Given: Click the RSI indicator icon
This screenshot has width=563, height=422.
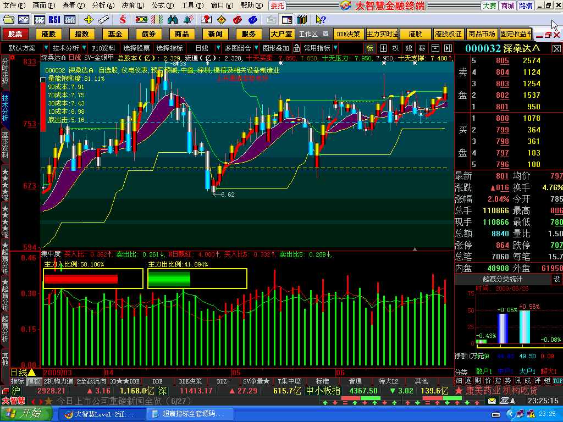Looking at the screenshot, I should [x=54, y=20].
